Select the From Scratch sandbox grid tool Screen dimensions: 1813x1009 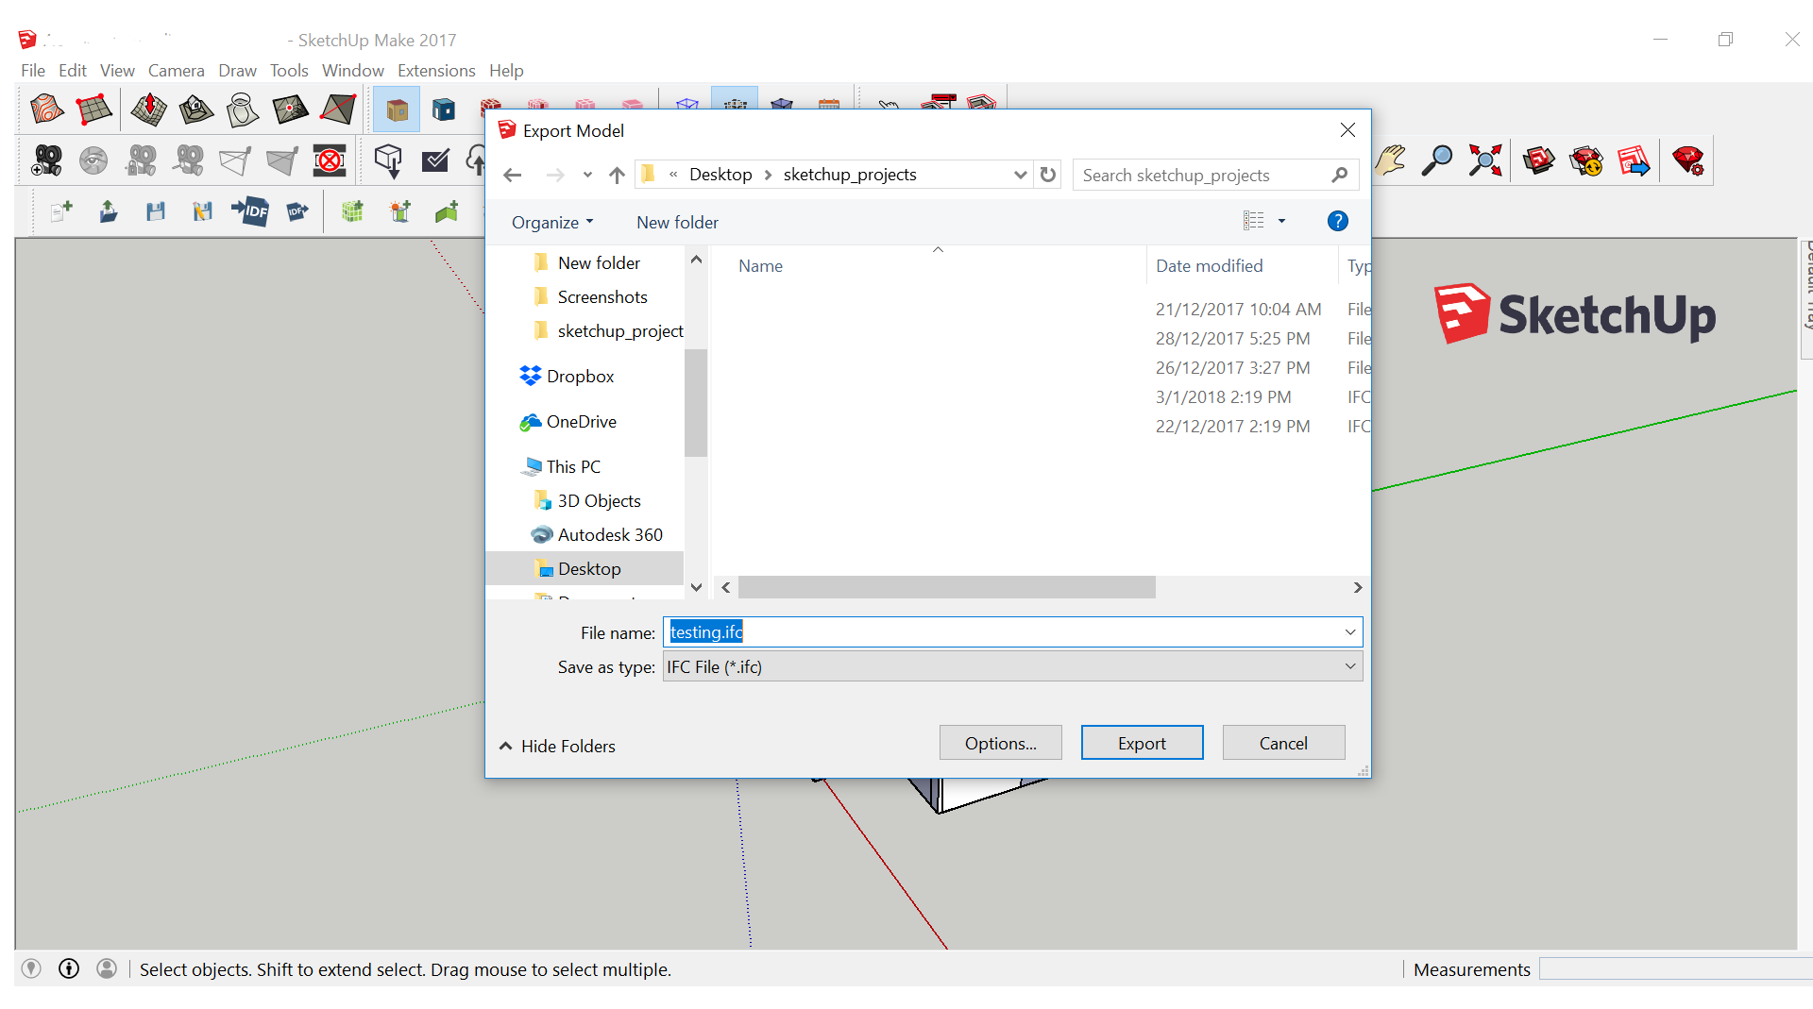(94, 109)
